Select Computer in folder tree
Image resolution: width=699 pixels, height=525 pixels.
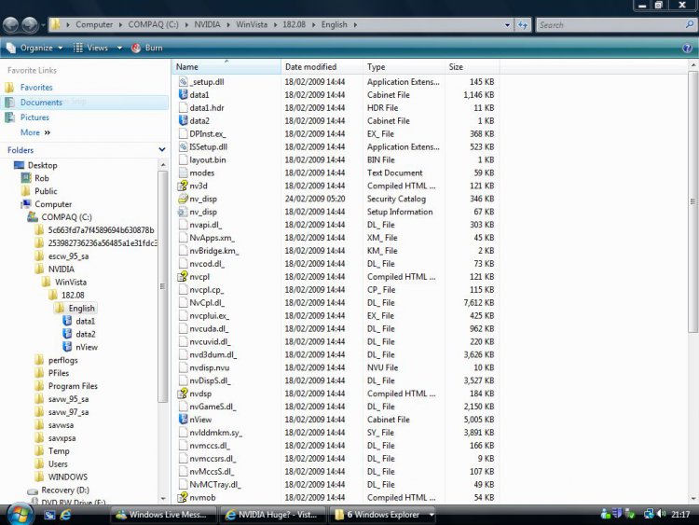tap(53, 204)
